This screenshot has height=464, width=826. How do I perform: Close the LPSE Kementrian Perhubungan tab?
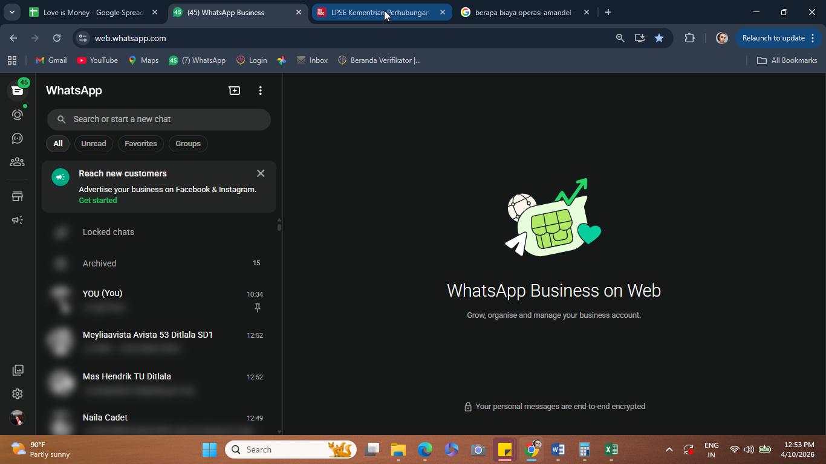pos(443,12)
